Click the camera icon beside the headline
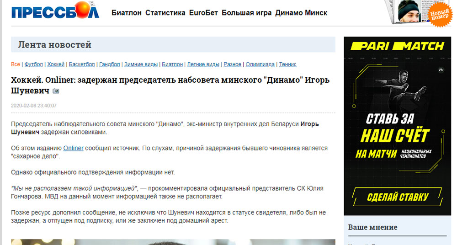 56,91
